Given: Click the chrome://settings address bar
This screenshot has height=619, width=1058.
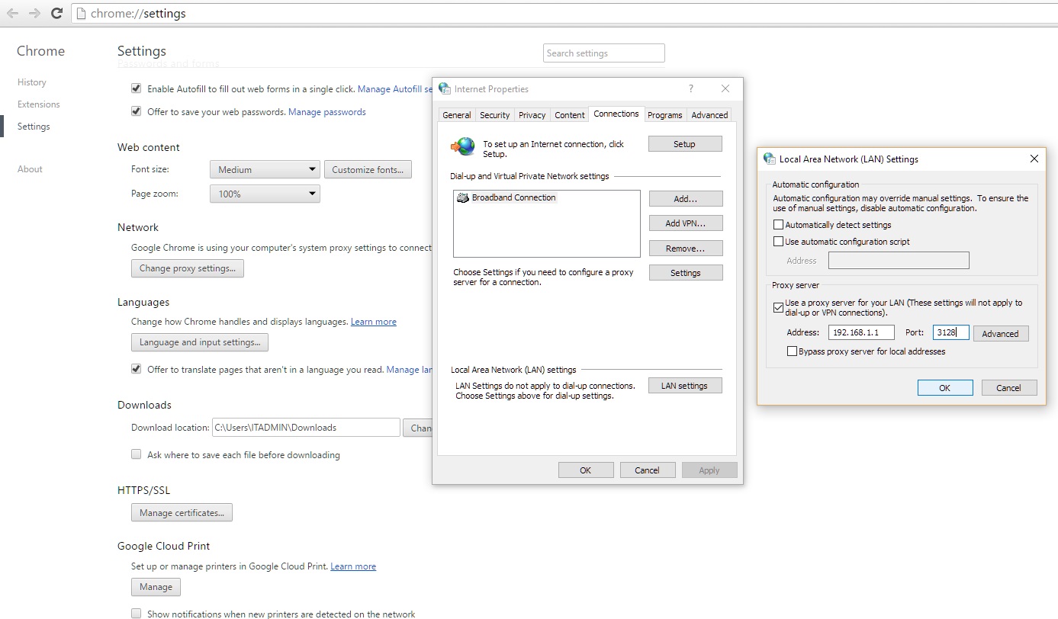Looking at the screenshot, I should 564,13.
